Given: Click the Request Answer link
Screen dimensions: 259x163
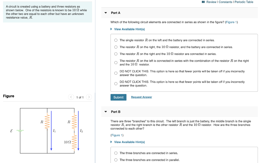Looking at the screenshot, I should [141, 97].
